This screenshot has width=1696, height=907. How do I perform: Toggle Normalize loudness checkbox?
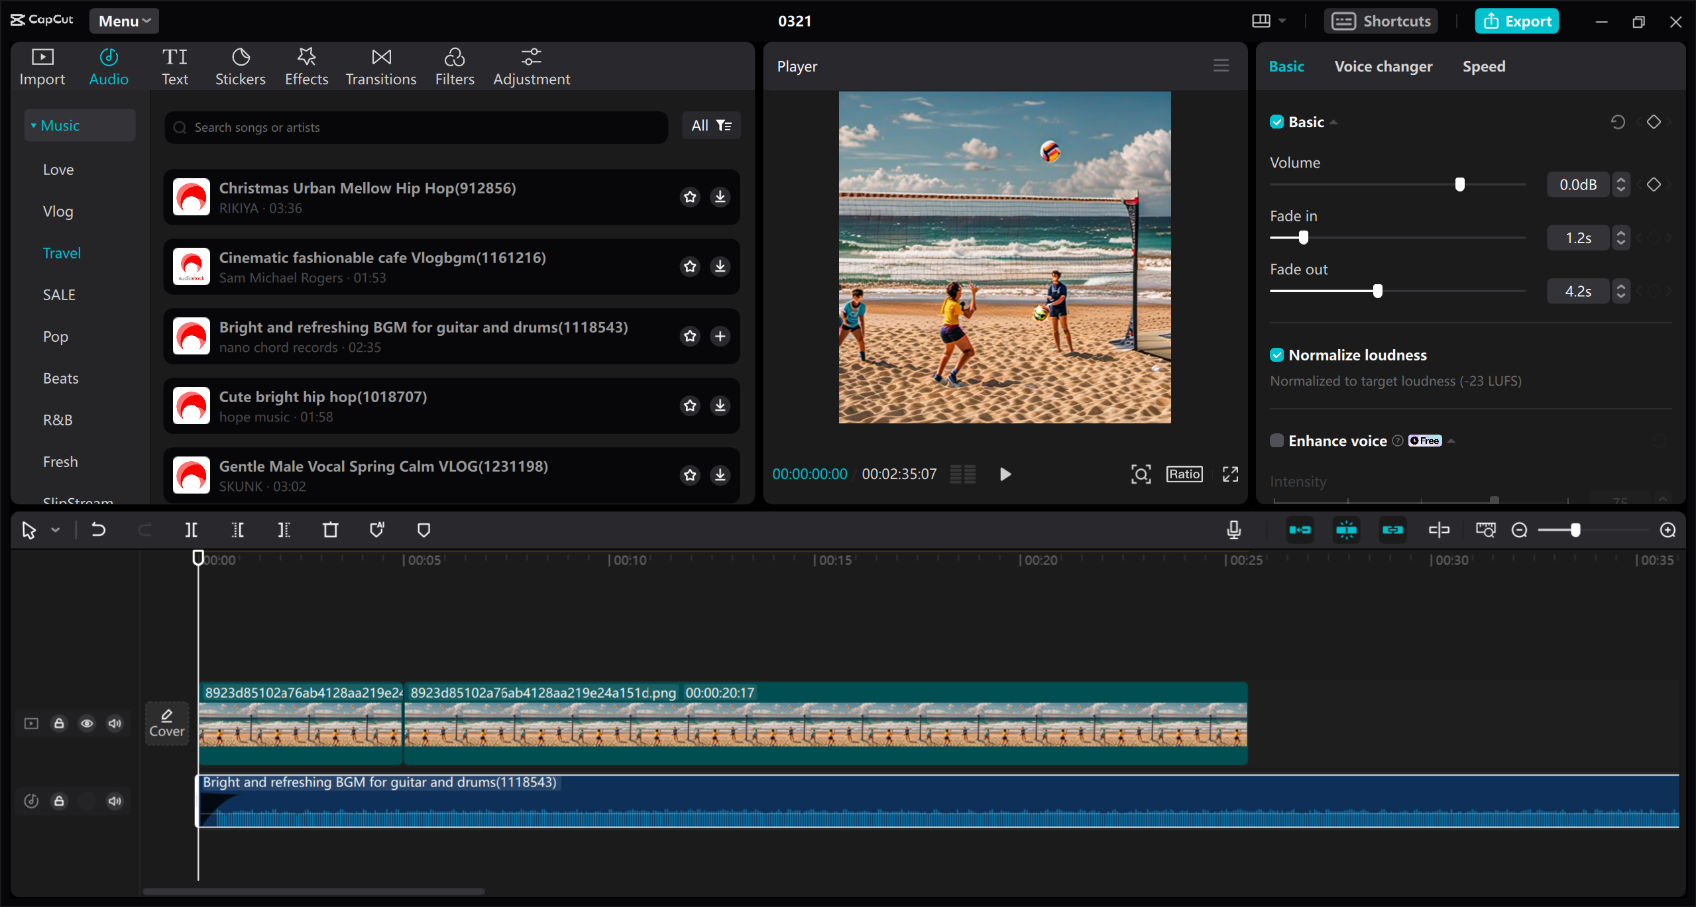click(x=1276, y=354)
